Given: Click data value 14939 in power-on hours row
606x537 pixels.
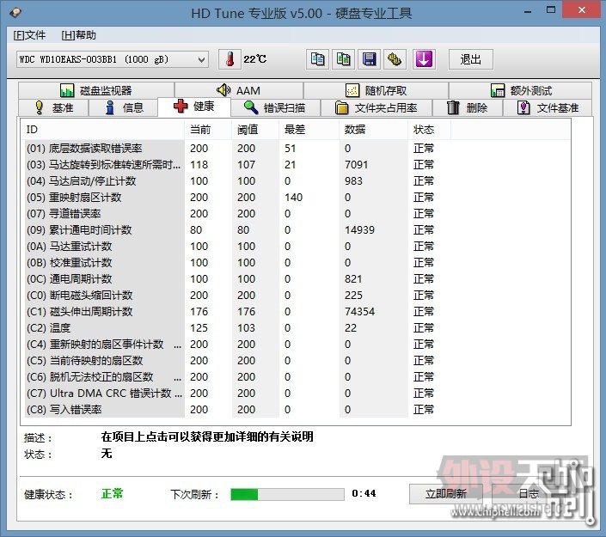Looking at the screenshot, I should pyautogui.click(x=359, y=230).
